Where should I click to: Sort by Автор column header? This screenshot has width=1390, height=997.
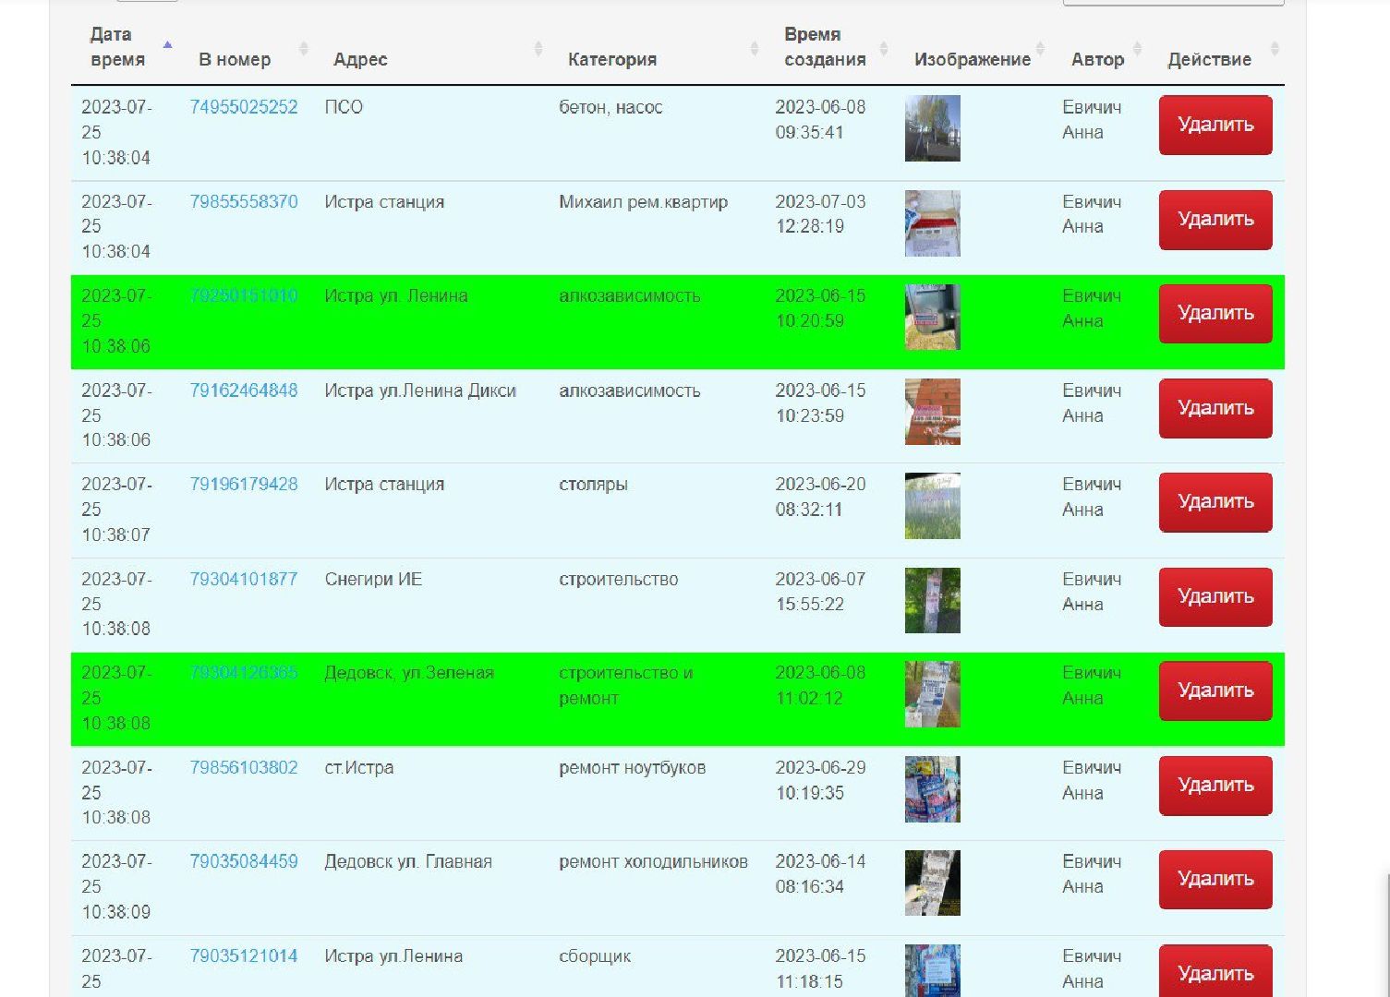[1097, 59]
